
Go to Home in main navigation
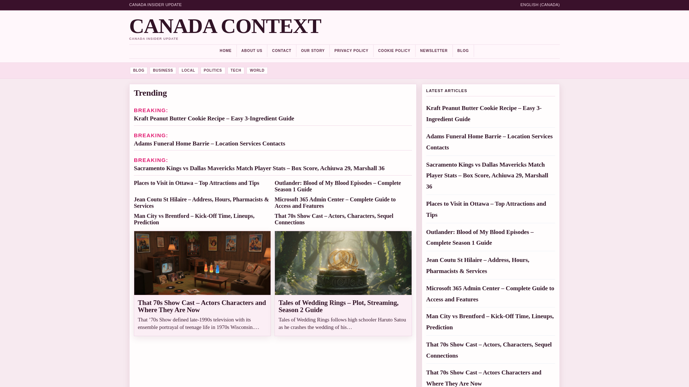pyautogui.click(x=225, y=51)
